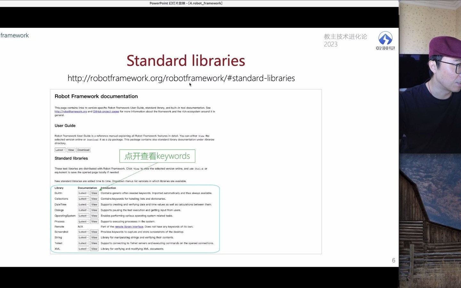
Task: View the BuiltIn library documentation
Action: click(94, 193)
